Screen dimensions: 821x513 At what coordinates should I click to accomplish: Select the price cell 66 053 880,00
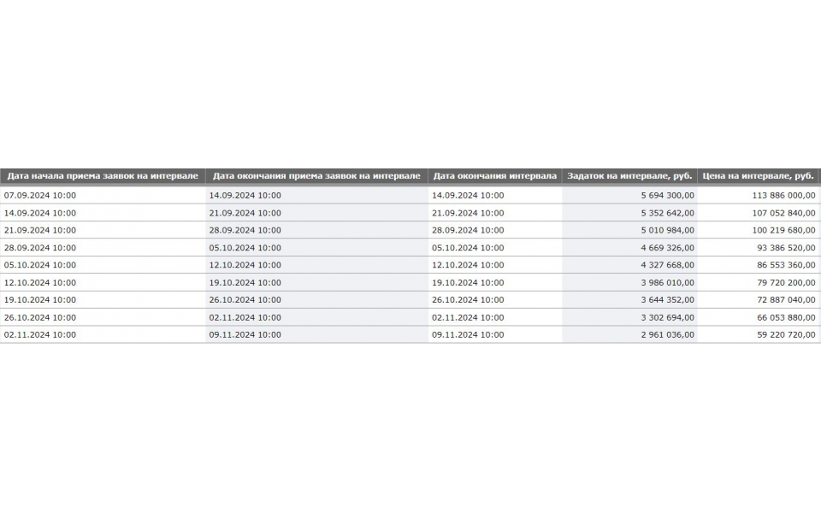[759, 317]
